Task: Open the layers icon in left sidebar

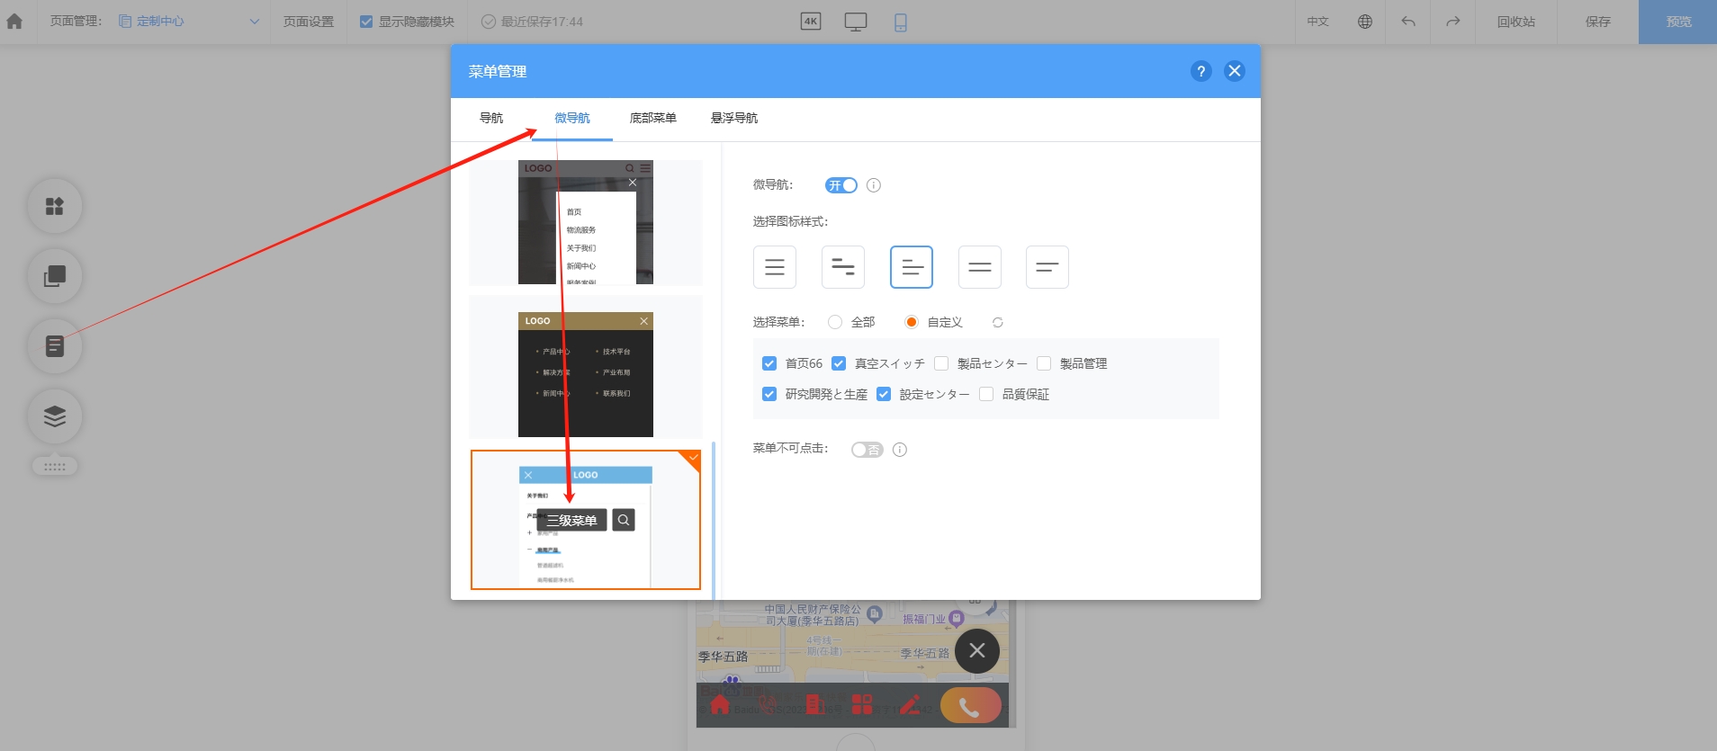Action: coord(55,416)
